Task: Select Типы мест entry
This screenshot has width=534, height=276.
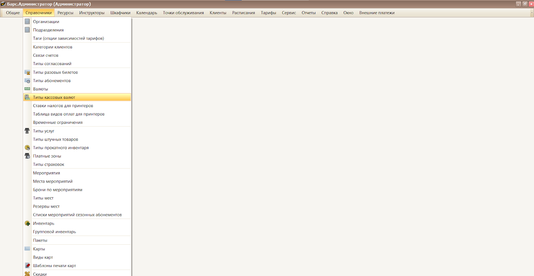Action: [x=77, y=198]
